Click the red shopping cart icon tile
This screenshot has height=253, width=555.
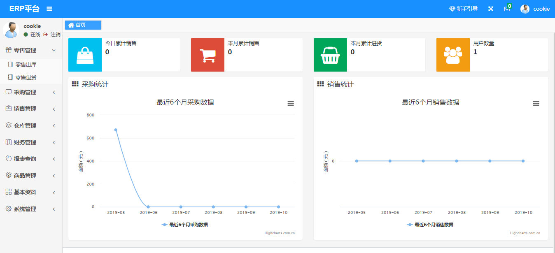pyautogui.click(x=208, y=55)
